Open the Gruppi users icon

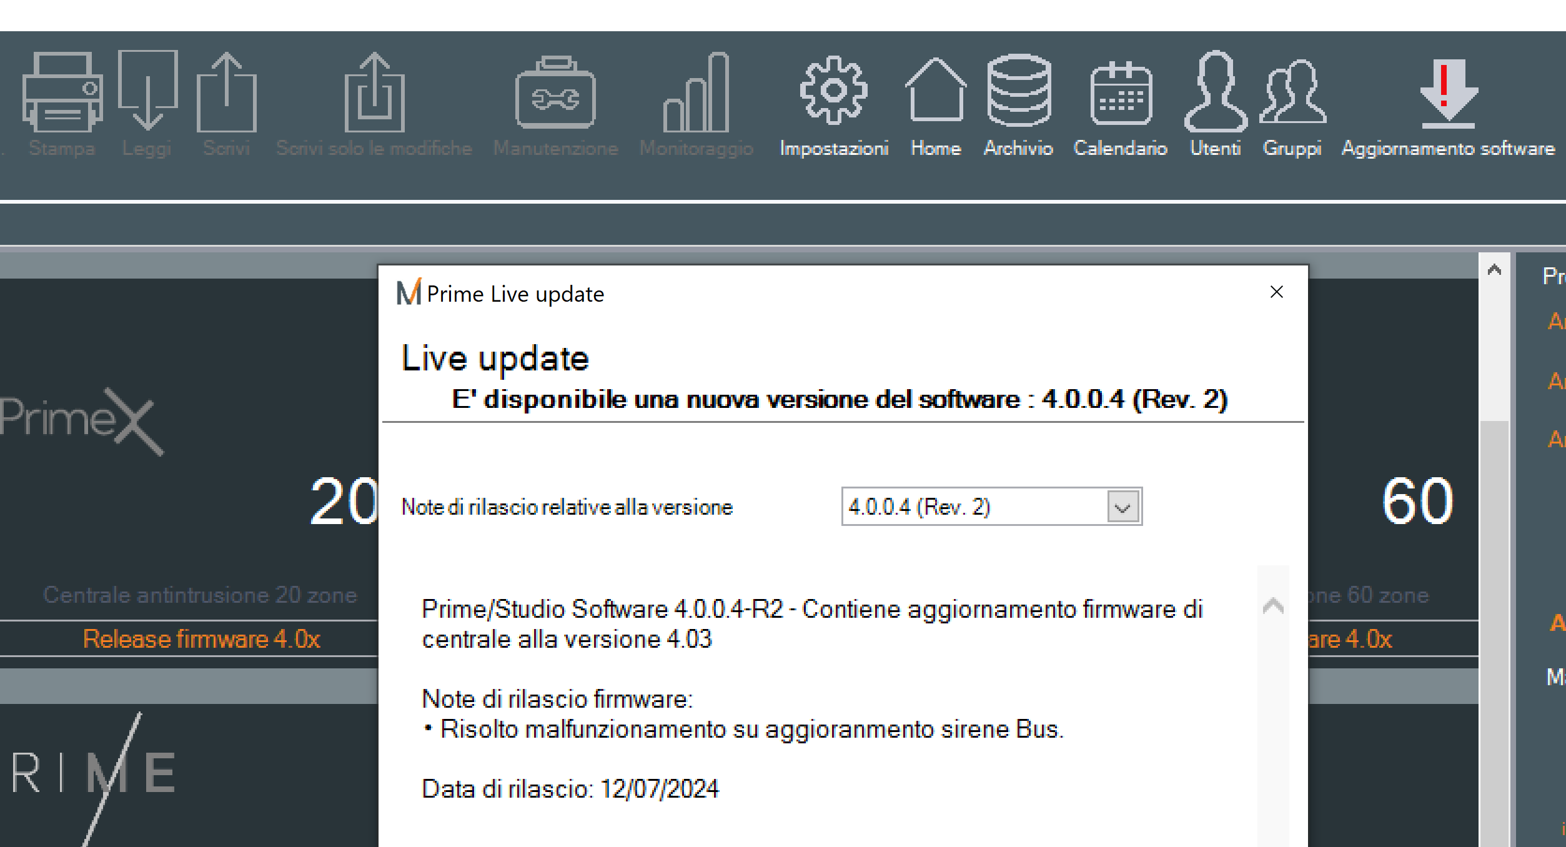(1292, 92)
